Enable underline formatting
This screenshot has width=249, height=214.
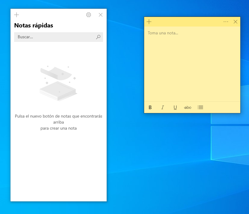pyautogui.click(x=175, y=107)
